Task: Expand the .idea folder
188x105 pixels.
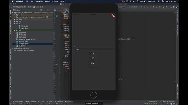Action: (x=15, y=15)
